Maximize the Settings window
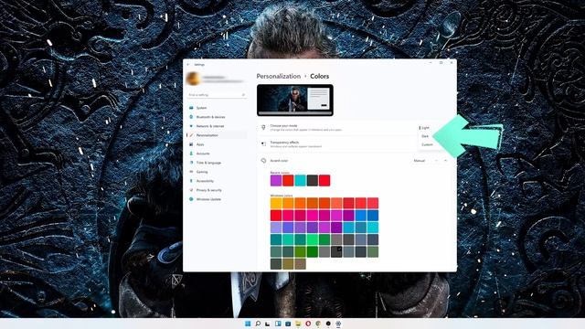 coord(441,63)
